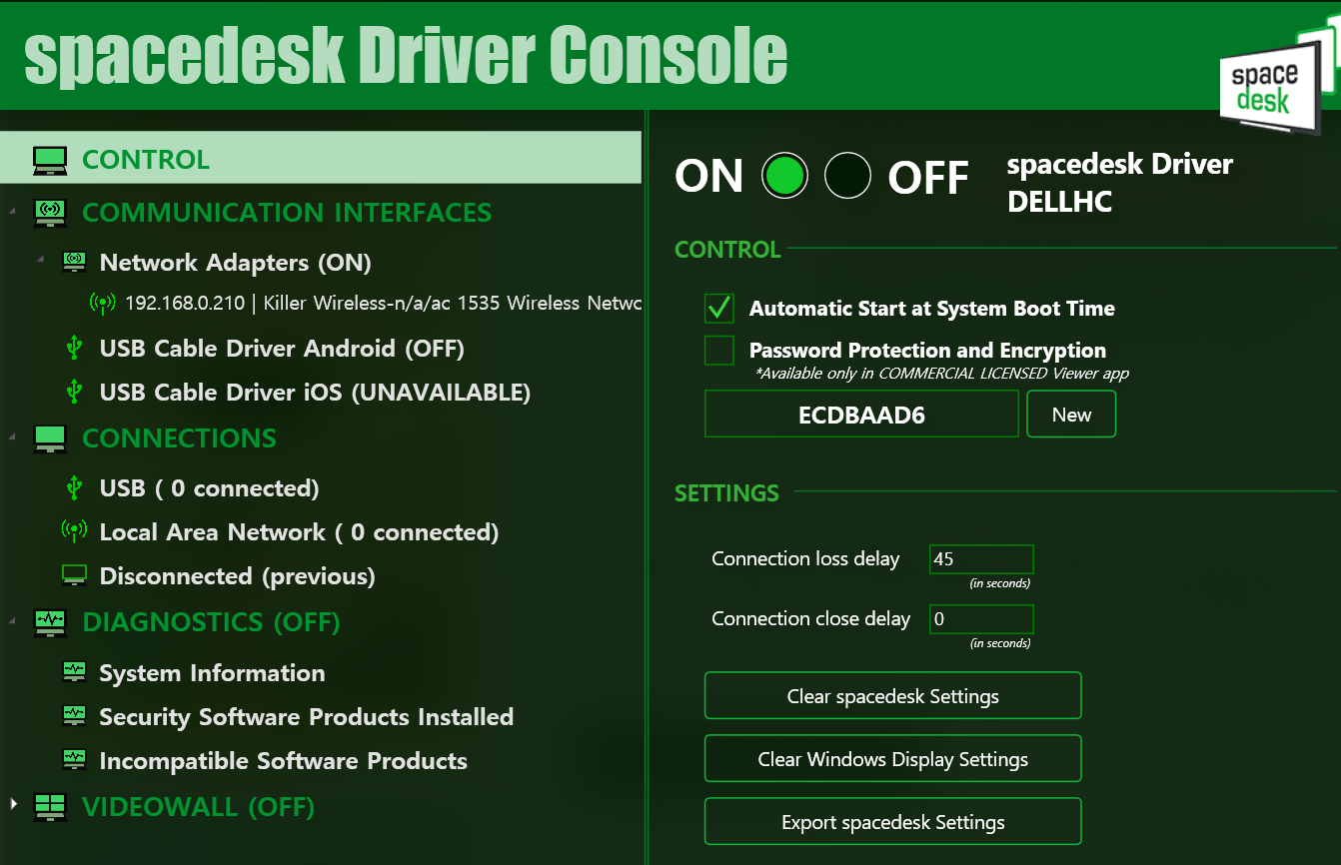The height and width of the screenshot is (865, 1341).
Task: Open VIDEOWALL (OFF) section
Action: [x=198, y=806]
